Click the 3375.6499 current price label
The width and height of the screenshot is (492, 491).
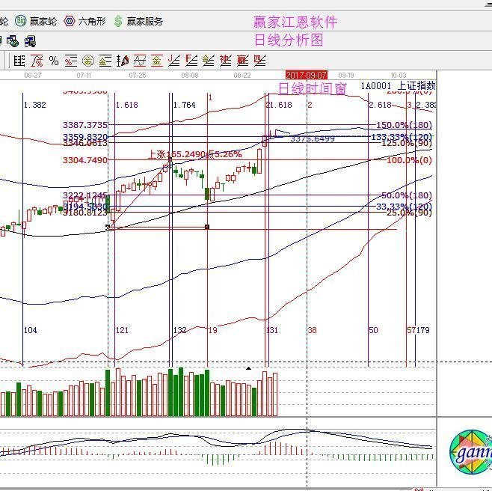[x=313, y=138]
